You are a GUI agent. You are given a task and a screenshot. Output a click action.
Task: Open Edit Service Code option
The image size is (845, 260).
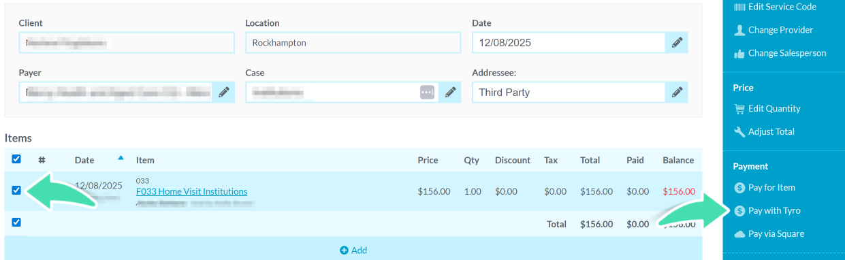(782, 7)
